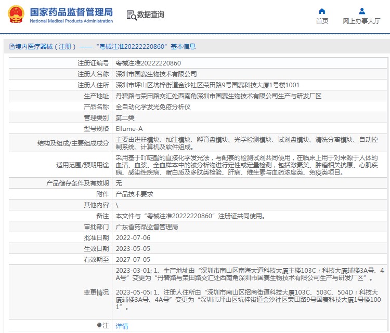Click the online service hall person icon
The width and height of the screenshot is (390, 333).
pyautogui.click(x=362, y=11)
